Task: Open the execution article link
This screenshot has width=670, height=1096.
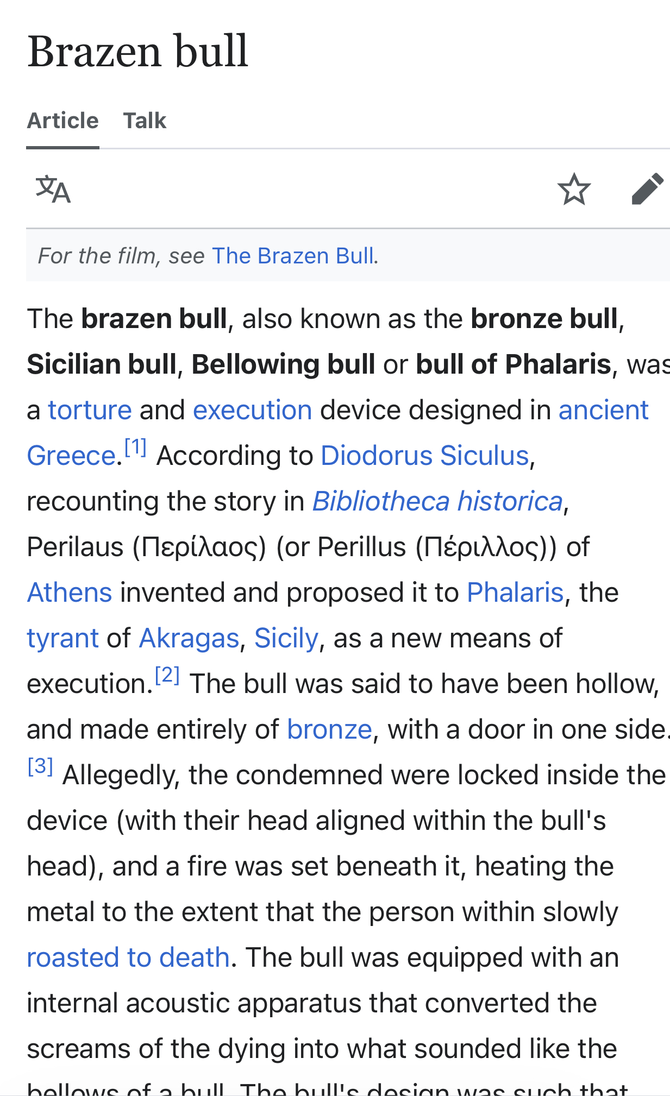Action: point(253,410)
